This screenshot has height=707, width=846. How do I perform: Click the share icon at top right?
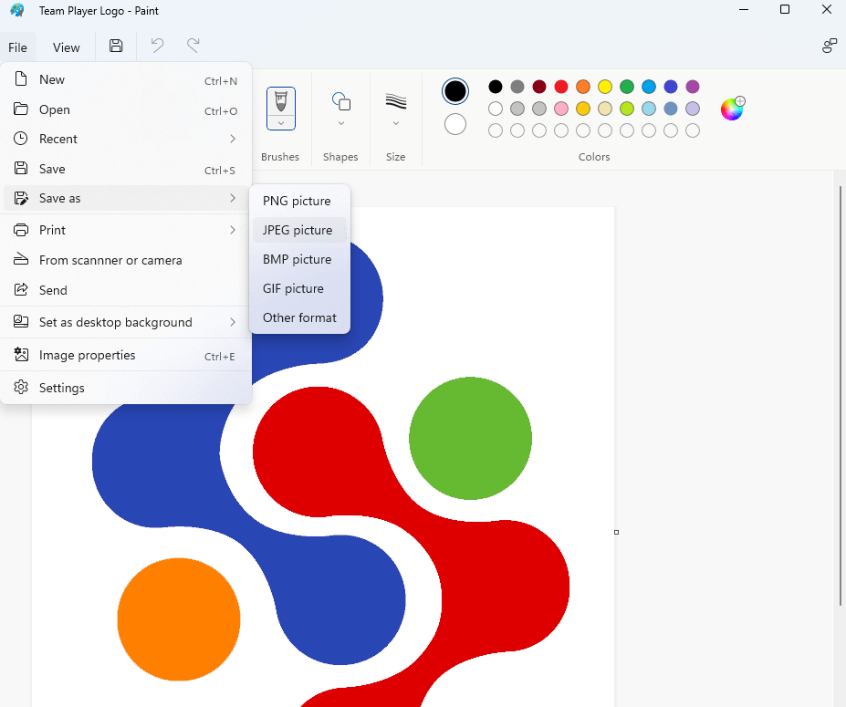[830, 46]
